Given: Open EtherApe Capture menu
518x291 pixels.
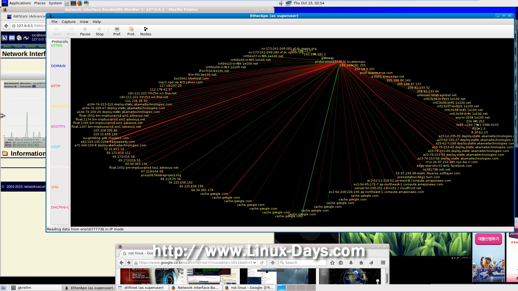Looking at the screenshot, I should tap(69, 22).
